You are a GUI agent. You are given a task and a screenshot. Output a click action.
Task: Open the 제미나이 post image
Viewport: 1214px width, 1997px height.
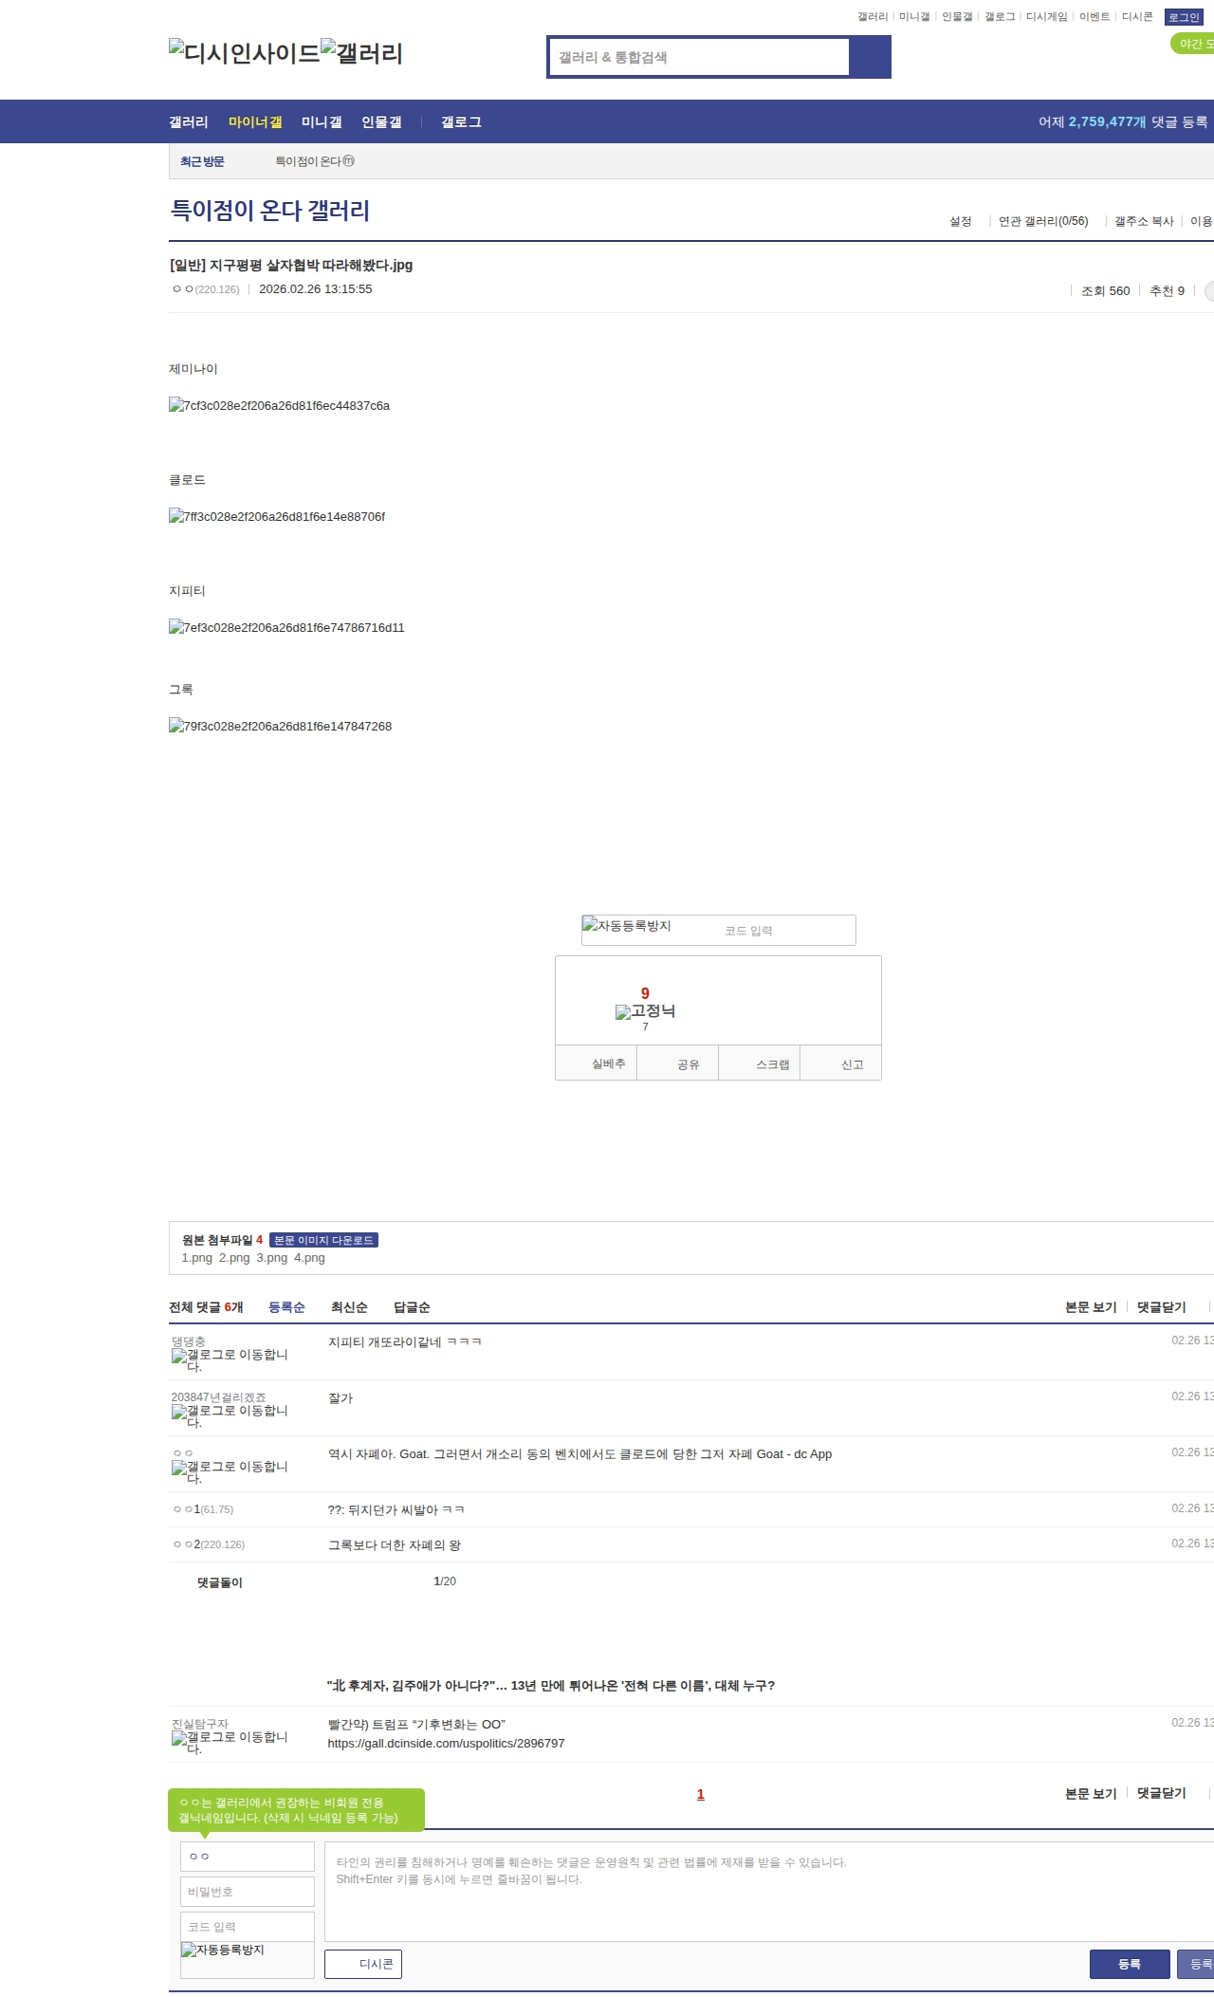point(279,406)
